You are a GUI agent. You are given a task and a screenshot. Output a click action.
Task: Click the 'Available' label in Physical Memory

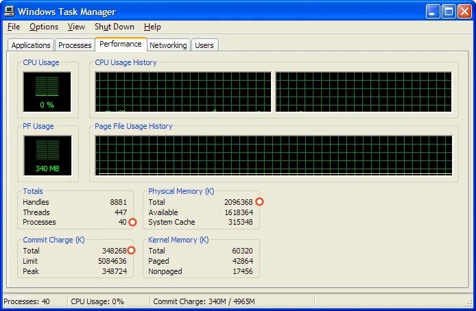pos(163,212)
